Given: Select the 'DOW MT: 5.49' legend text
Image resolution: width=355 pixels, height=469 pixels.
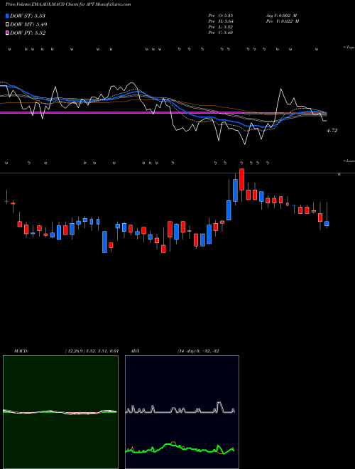Looking at the screenshot, I should point(28,25).
